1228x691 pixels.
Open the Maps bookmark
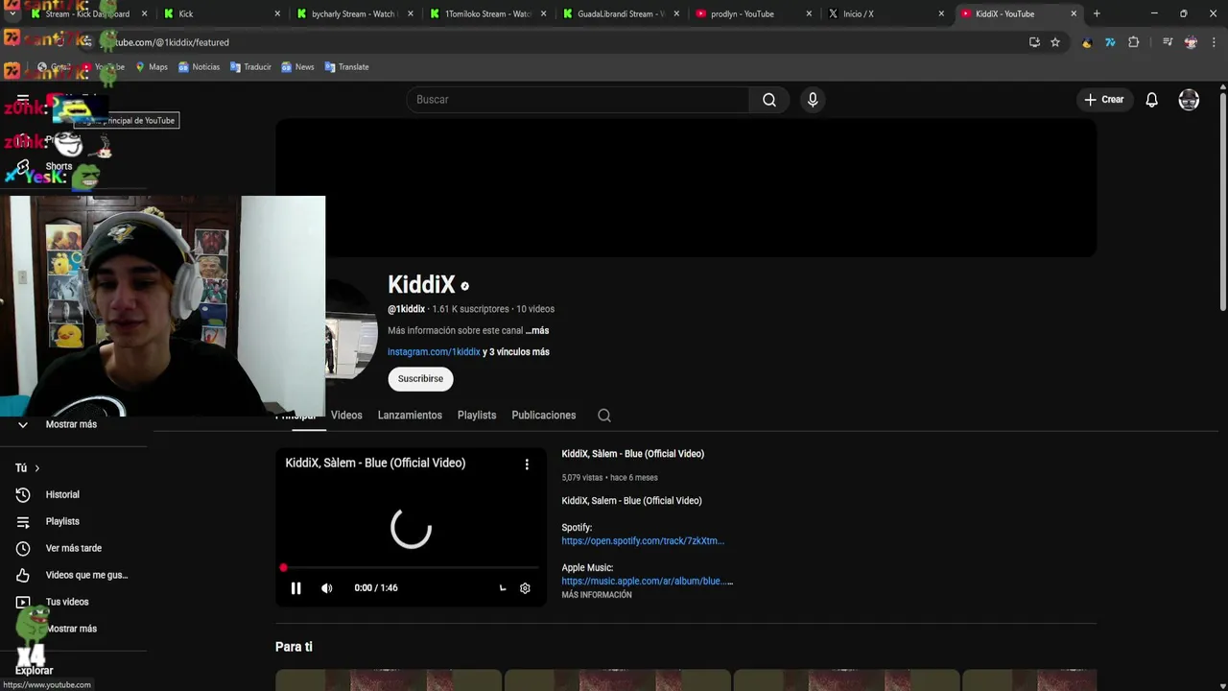pos(152,67)
